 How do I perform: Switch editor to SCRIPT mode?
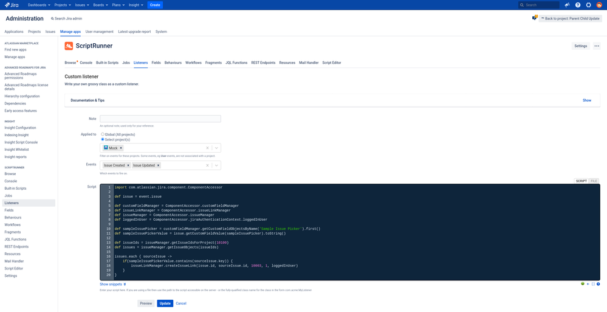[x=581, y=181]
